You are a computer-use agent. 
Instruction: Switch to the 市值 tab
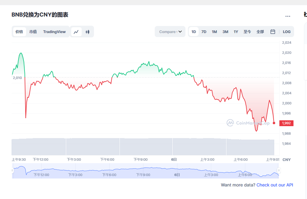[x=33, y=32]
